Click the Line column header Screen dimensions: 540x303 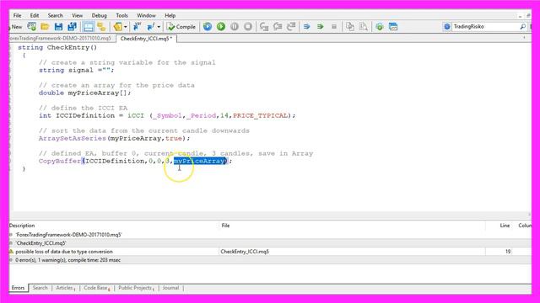pyautogui.click(x=505, y=226)
